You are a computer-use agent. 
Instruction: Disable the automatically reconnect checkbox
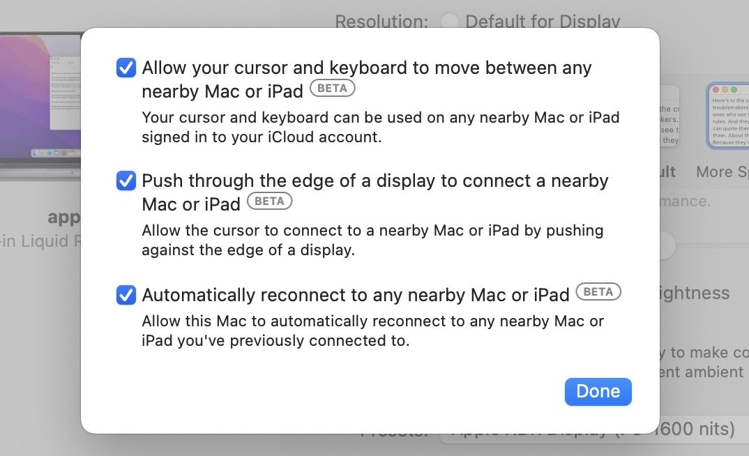pos(126,295)
